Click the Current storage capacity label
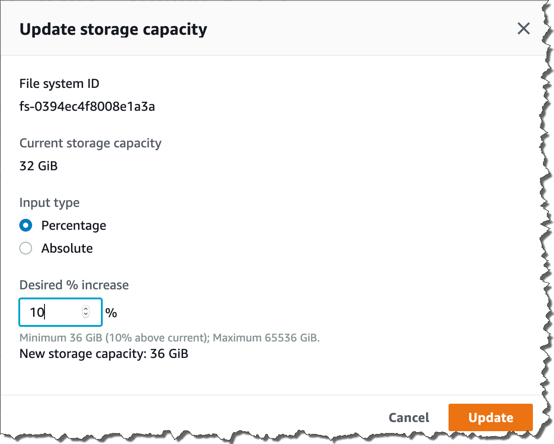 click(x=90, y=143)
